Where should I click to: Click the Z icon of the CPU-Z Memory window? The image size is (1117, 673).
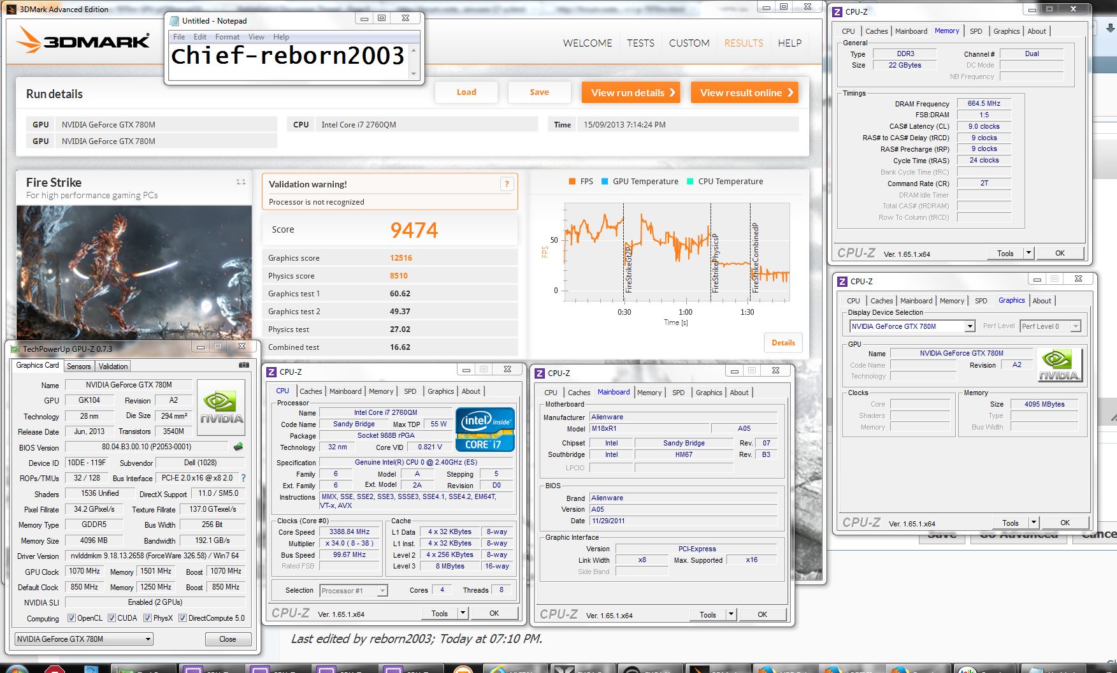click(837, 11)
